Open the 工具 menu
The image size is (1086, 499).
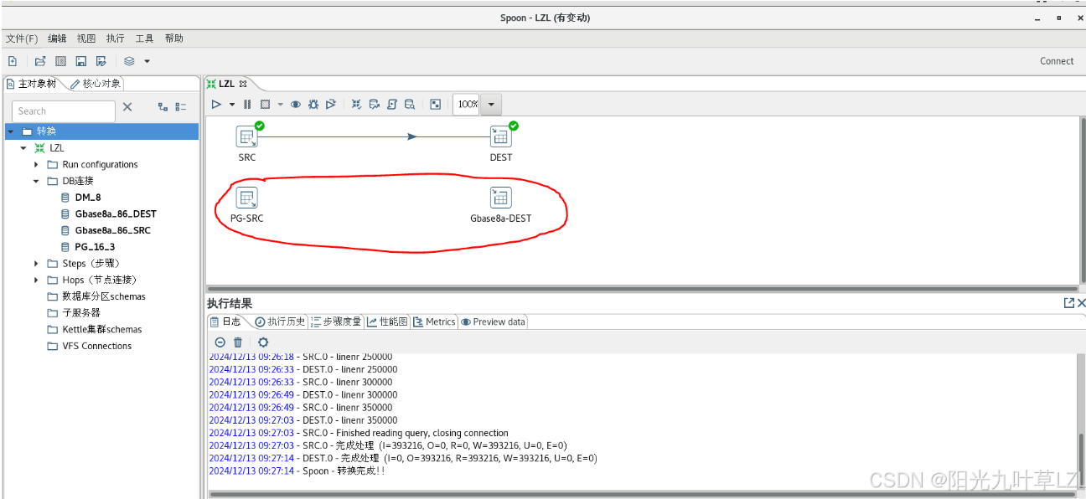click(x=145, y=39)
